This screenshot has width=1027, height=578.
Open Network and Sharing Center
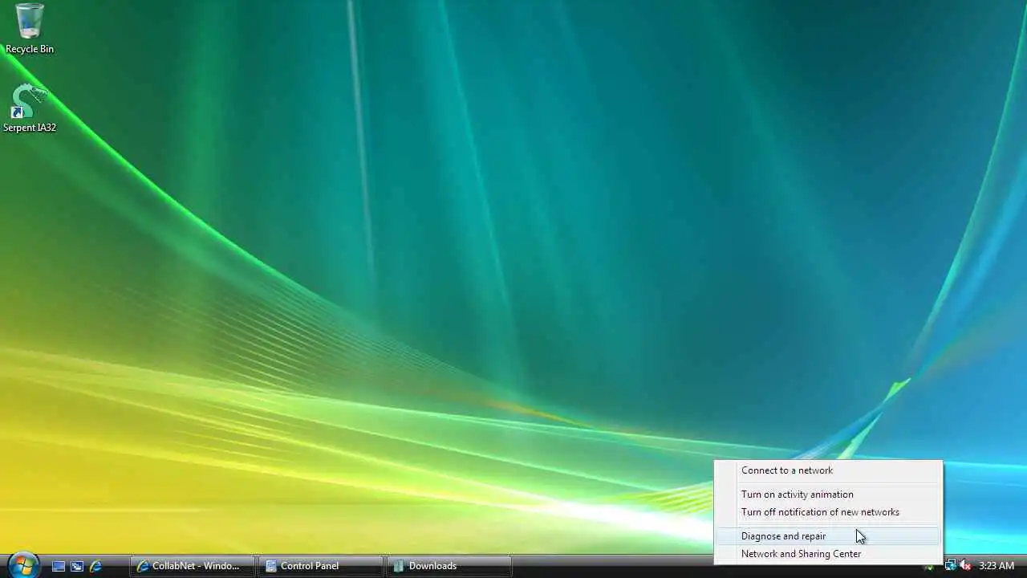[x=829, y=554]
